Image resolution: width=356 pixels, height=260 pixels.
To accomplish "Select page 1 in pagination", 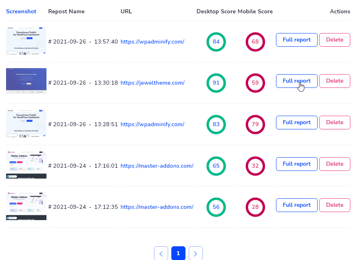I will [x=178, y=253].
